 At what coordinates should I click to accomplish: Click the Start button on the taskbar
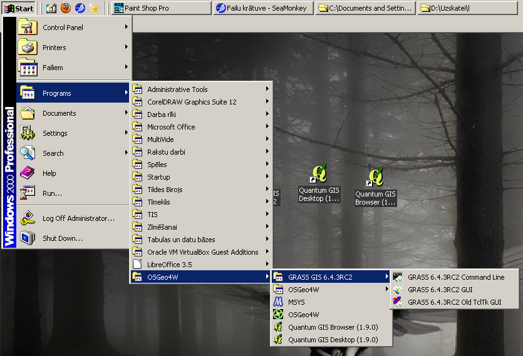click(19, 8)
